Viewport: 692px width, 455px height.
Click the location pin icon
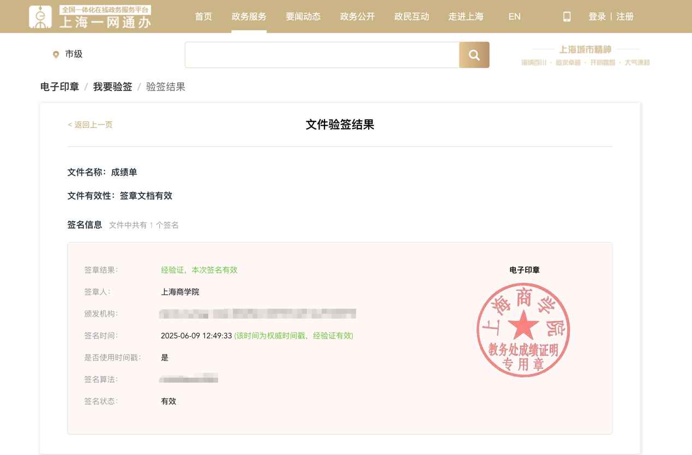(x=56, y=54)
